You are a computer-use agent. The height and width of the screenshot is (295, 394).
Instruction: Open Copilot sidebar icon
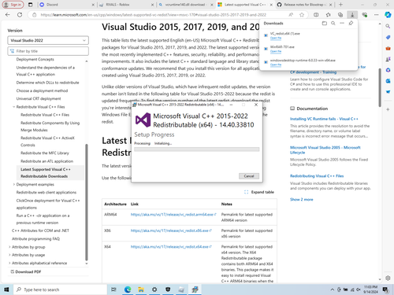(x=388, y=15)
